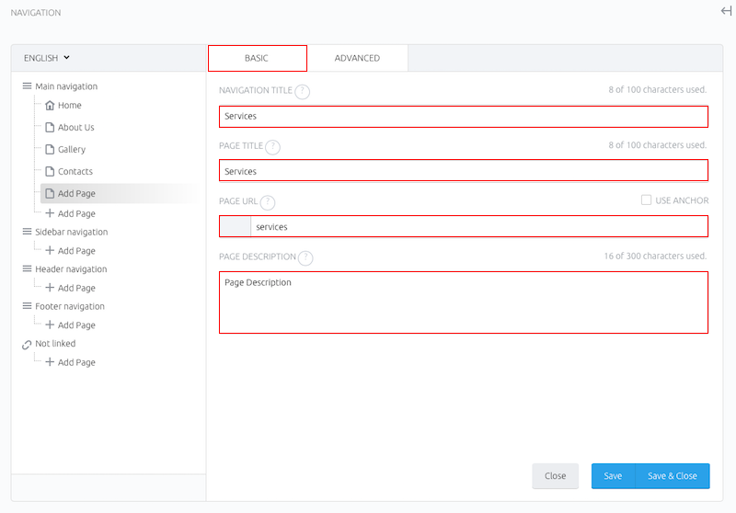Click the help icon beside Page Description
736x513 pixels.
pos(305,258)
